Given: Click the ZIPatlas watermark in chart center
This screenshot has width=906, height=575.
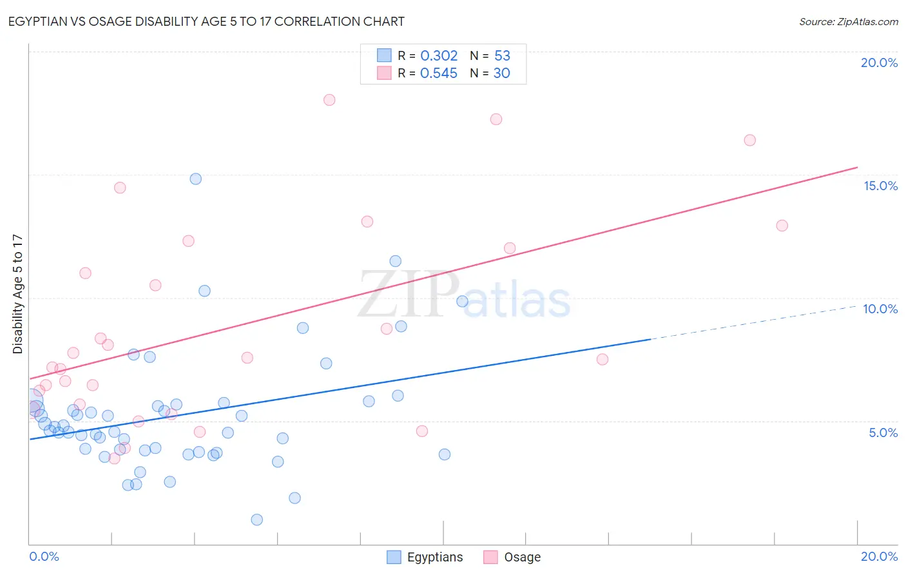Looking at the screenshot, I should pos(464,295).
